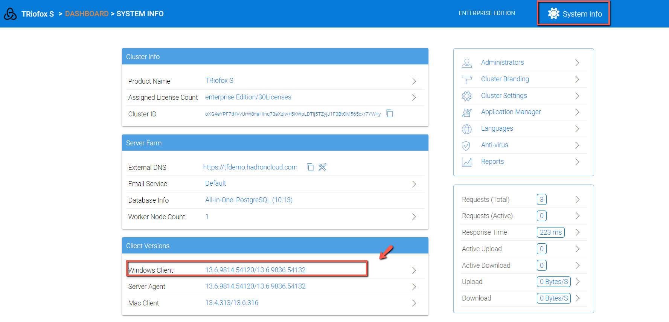Click the Languages globe icon
The image size is (669, 322).
coord(467,129)
